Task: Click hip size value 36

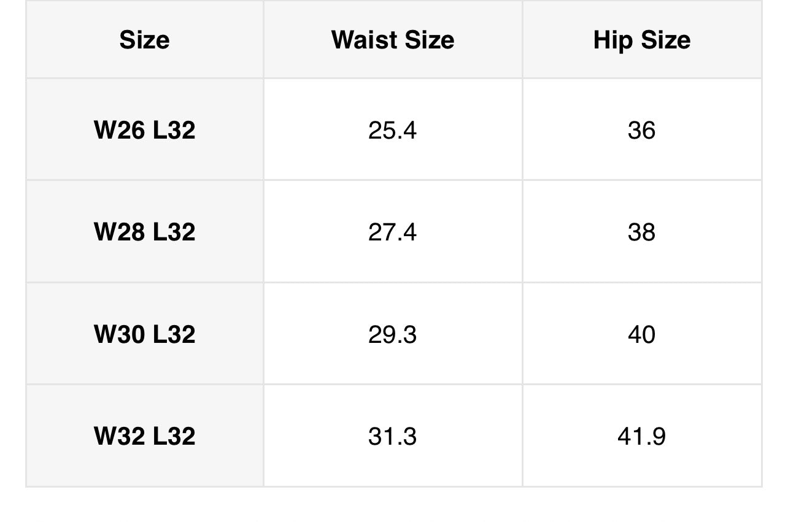Action: pyautogui.click(x=641, y=130)
